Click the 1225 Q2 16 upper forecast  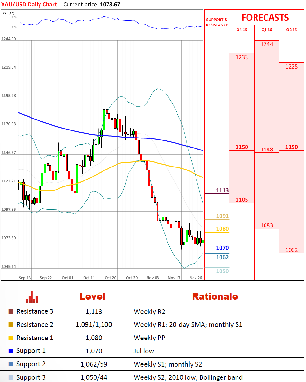pyautogui.click(x=292, y=66)
